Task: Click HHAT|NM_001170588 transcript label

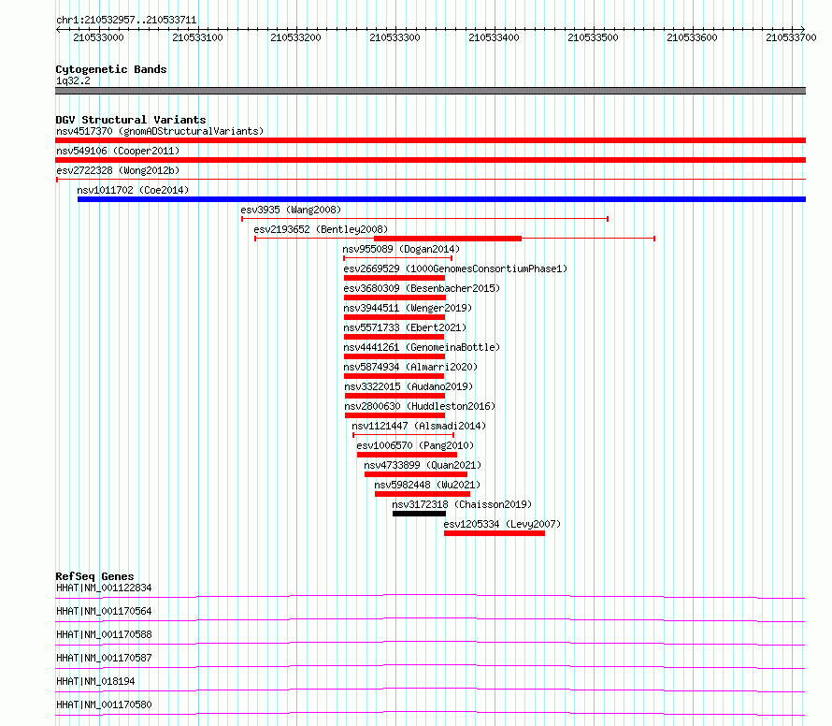Action: click(x=104, y=634)
